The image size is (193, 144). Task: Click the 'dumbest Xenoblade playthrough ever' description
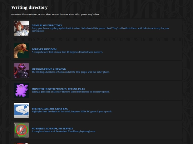(64, 132)
